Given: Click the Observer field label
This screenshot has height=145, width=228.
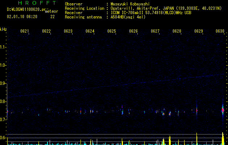Looking at the screenshot, I should click(x=74, y=4).
